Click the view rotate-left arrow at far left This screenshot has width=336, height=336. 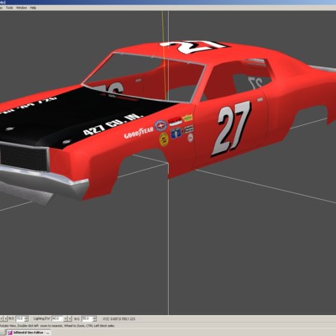1,318
